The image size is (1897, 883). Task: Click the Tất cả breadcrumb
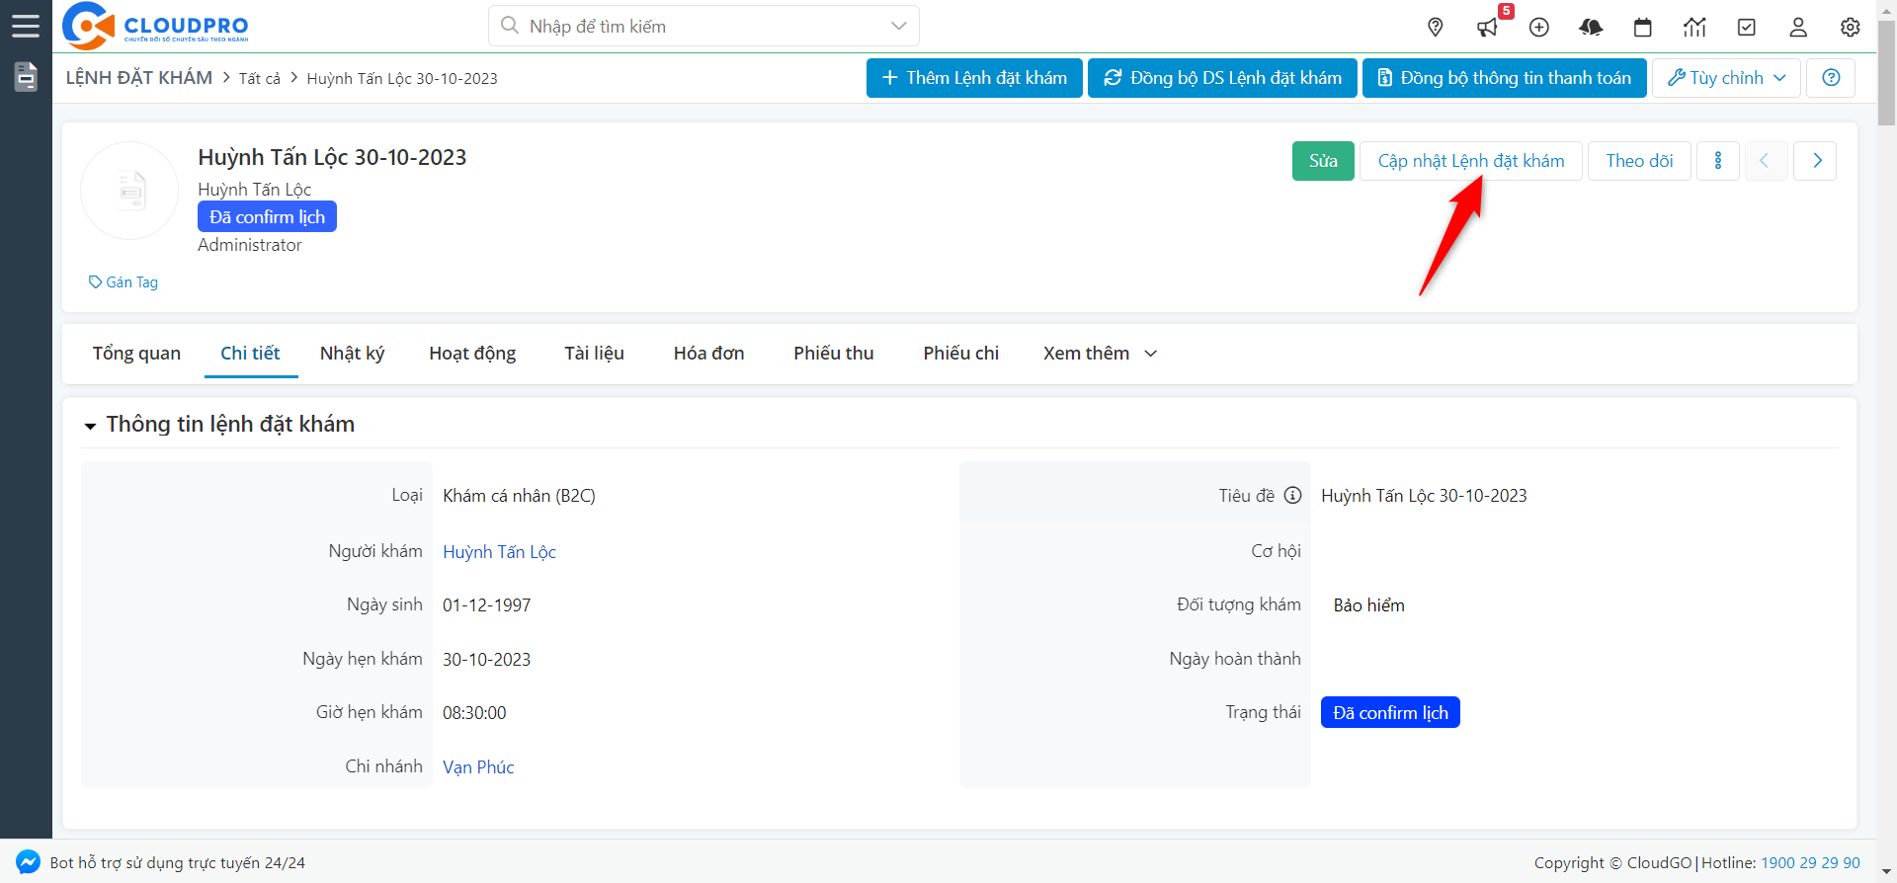point(260,78)
